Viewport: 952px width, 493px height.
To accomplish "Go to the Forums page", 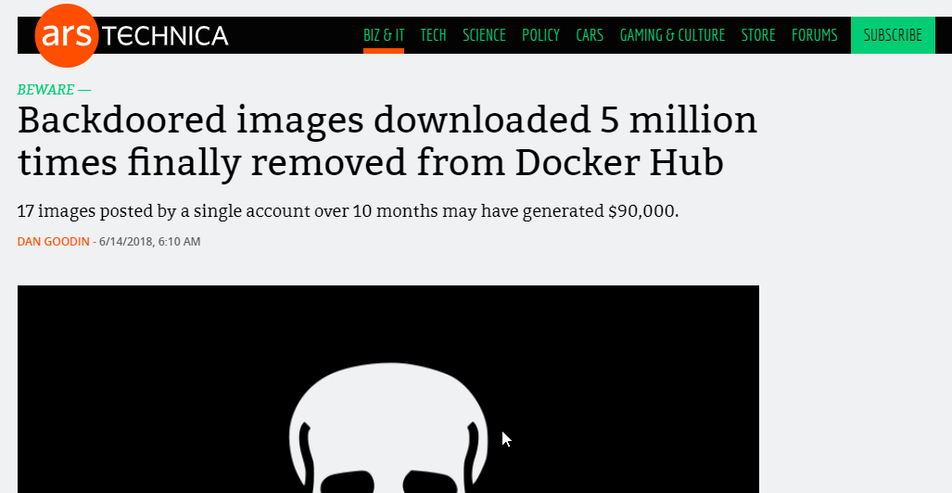I will tap(814, 35).
